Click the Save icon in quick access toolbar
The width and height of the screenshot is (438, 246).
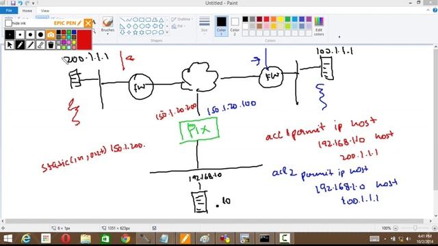point(13,3)
